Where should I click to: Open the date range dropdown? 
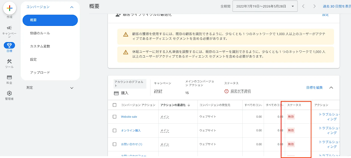pos(265,6)
